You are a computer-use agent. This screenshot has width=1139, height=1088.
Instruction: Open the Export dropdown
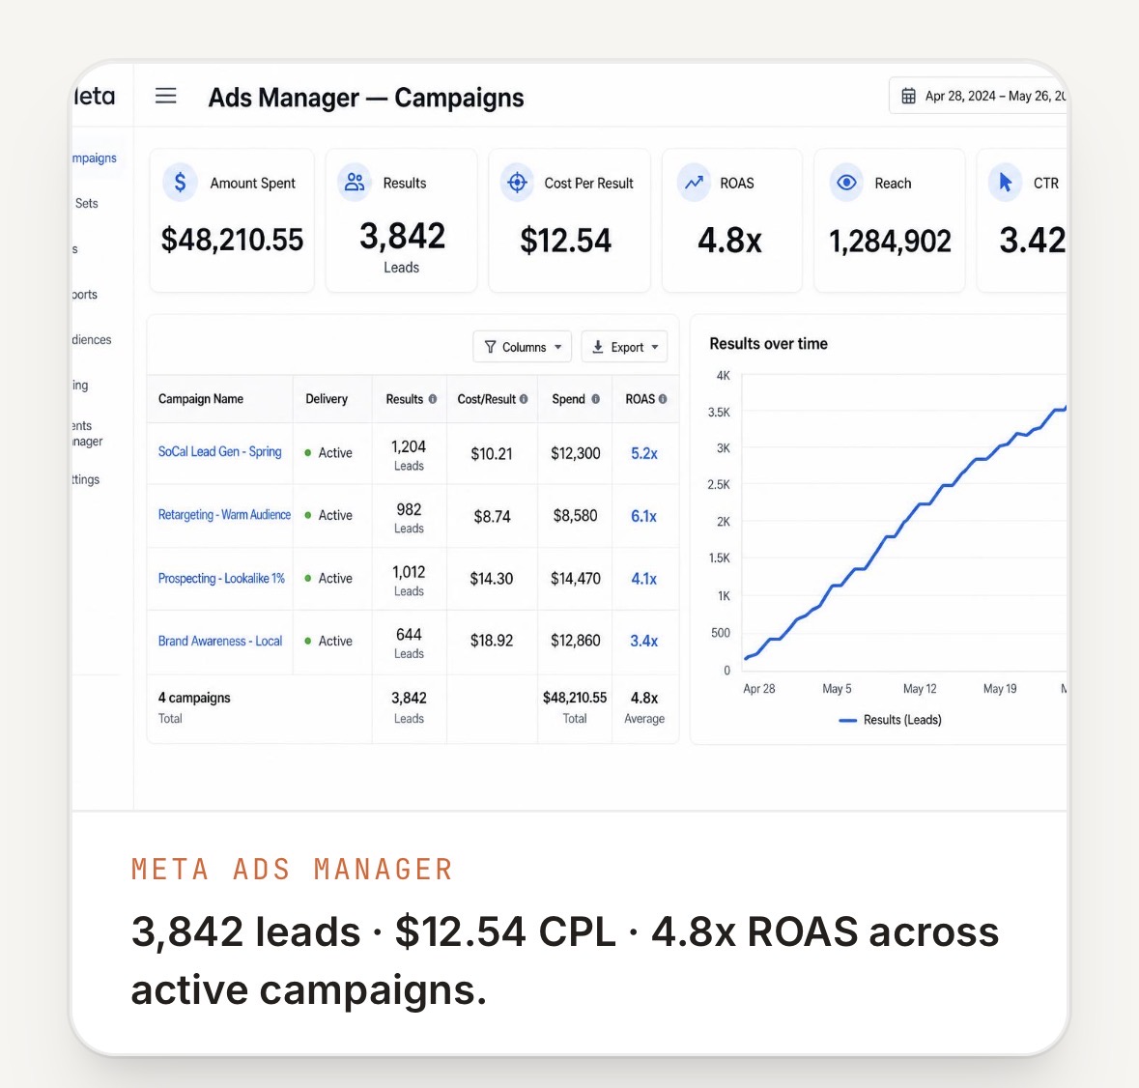coord(624,347)
